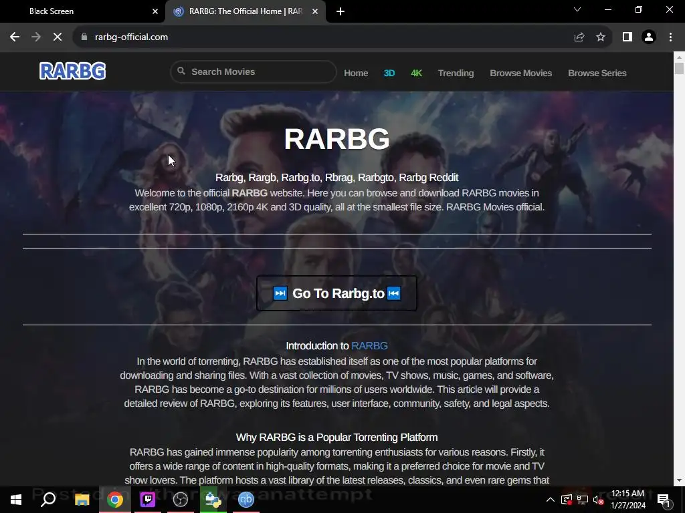
Task: Close the Black Screen tab
Action: point(155,11)
